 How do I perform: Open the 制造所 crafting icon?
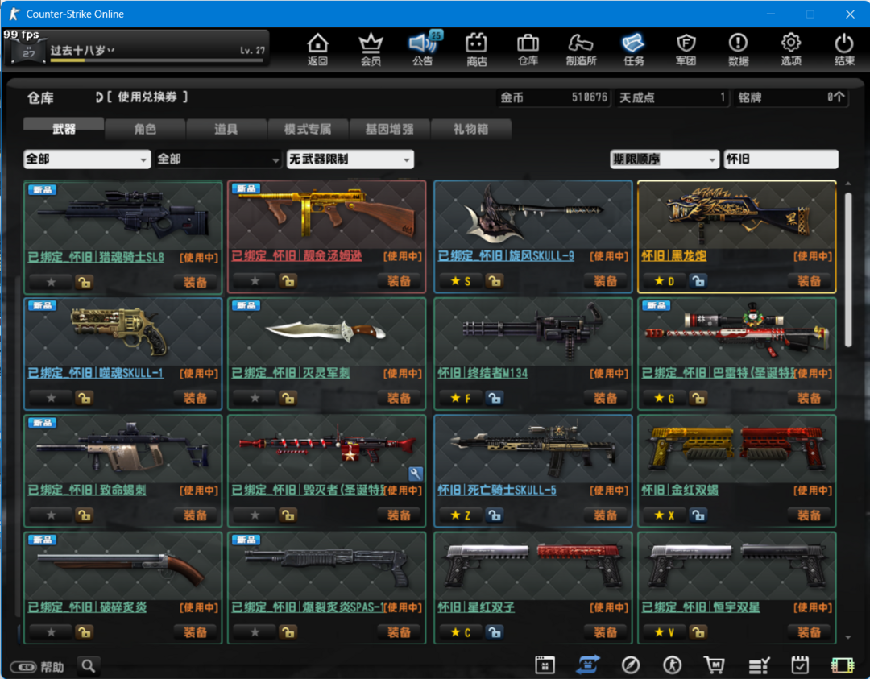click(581, 49)
